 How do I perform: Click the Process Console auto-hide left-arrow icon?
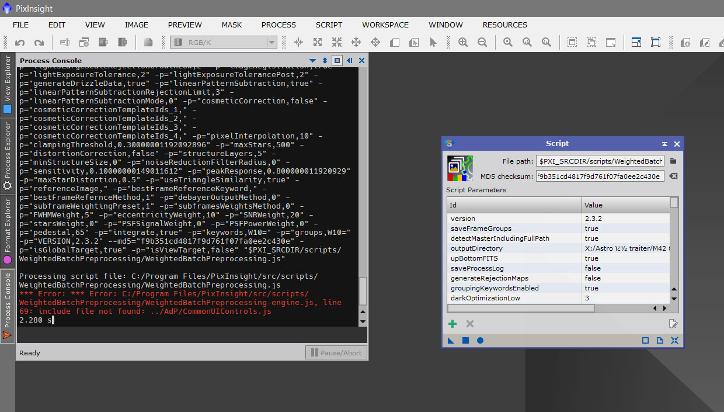(x=350, y=60)
